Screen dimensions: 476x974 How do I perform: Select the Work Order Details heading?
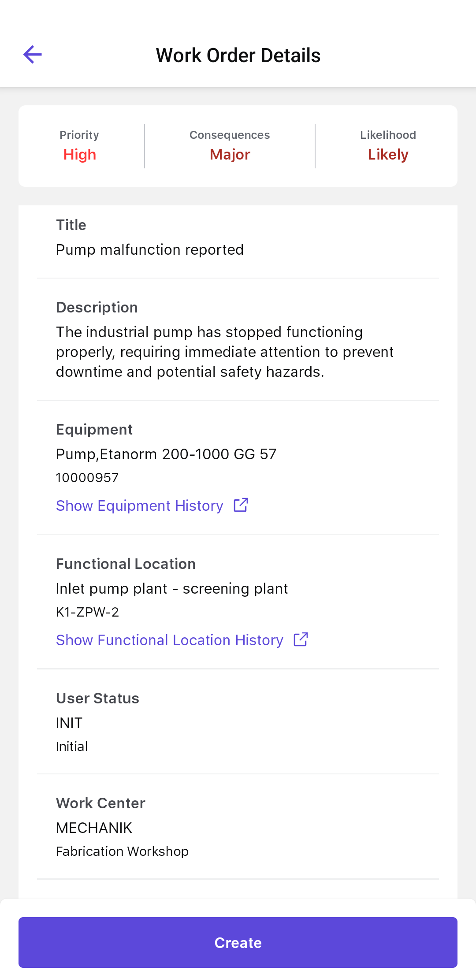[x=238, y=56]
